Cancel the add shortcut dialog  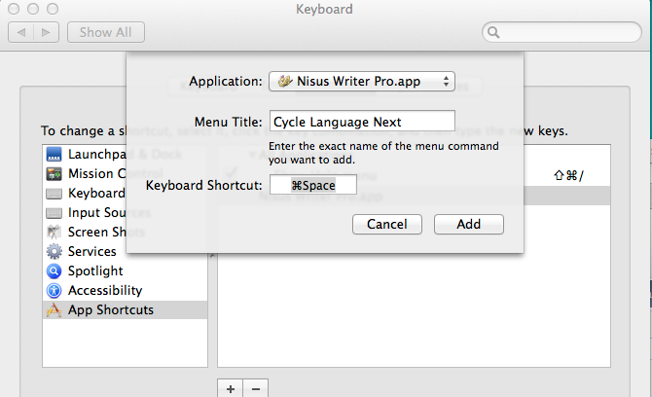tap(387, 225)
